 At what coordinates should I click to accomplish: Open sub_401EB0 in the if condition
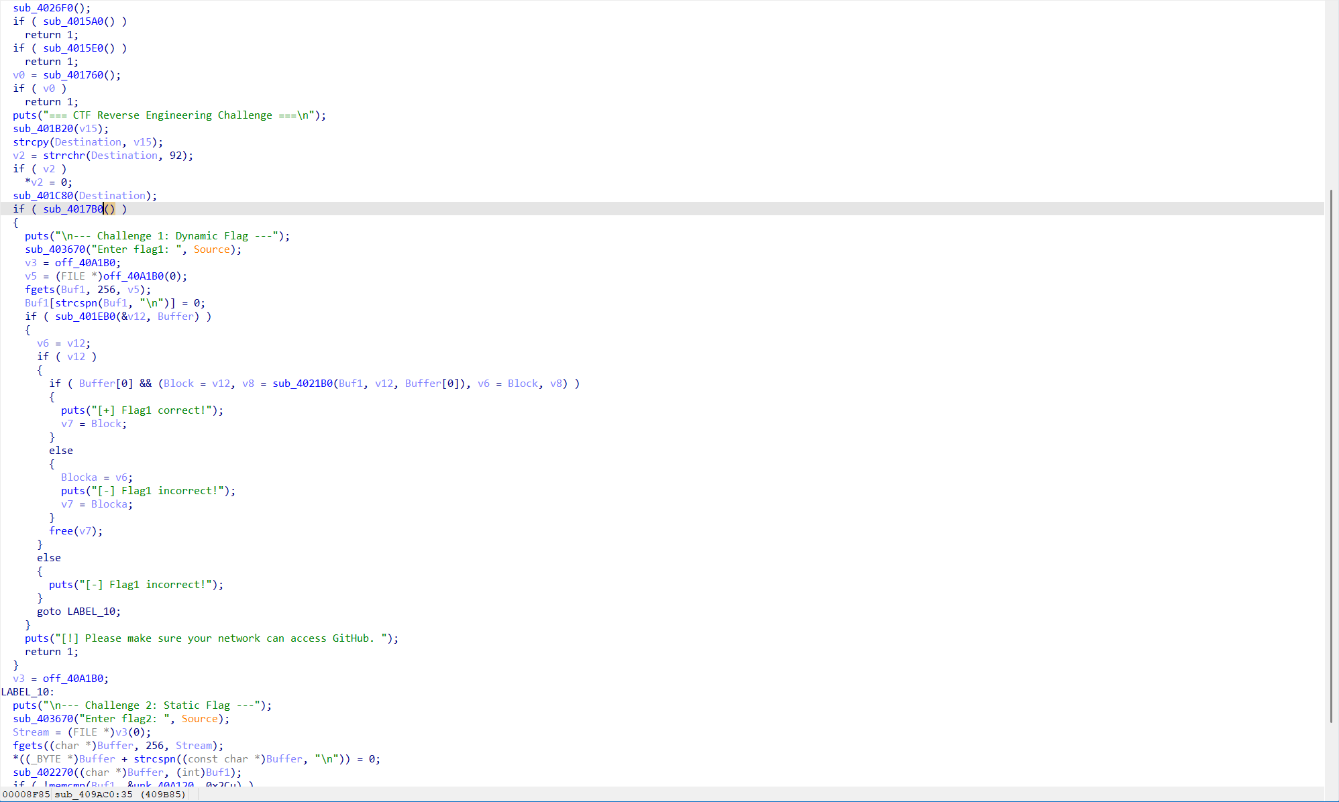click(x=85, y=317)
